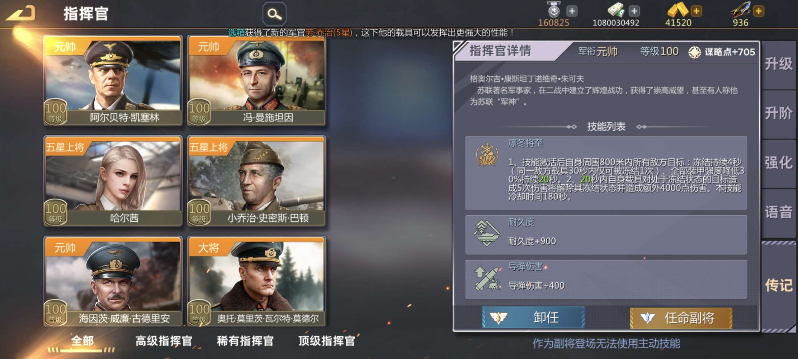Tap the 凛冬将至 skill icon
This screenshot has height=359, width=798.
487,154
